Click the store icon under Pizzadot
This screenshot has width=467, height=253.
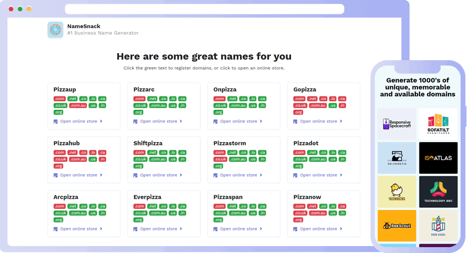point(295,175)
